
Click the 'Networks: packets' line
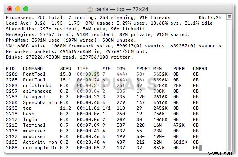pos(76,51)
